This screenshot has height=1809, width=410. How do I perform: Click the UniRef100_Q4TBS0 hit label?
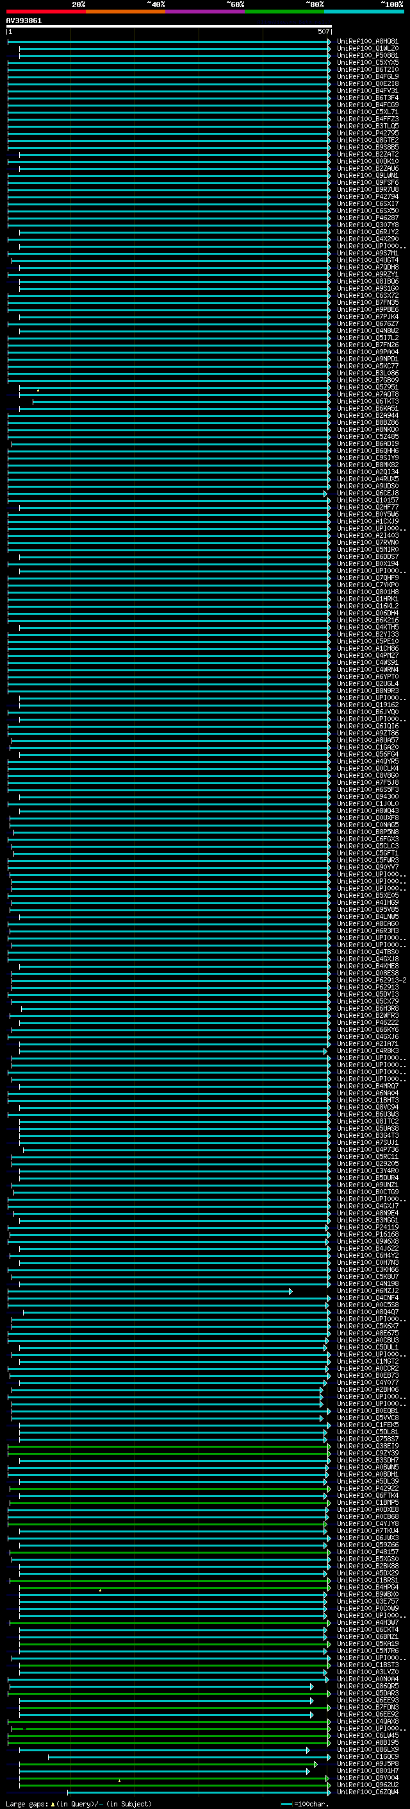[x=368, y=952]
